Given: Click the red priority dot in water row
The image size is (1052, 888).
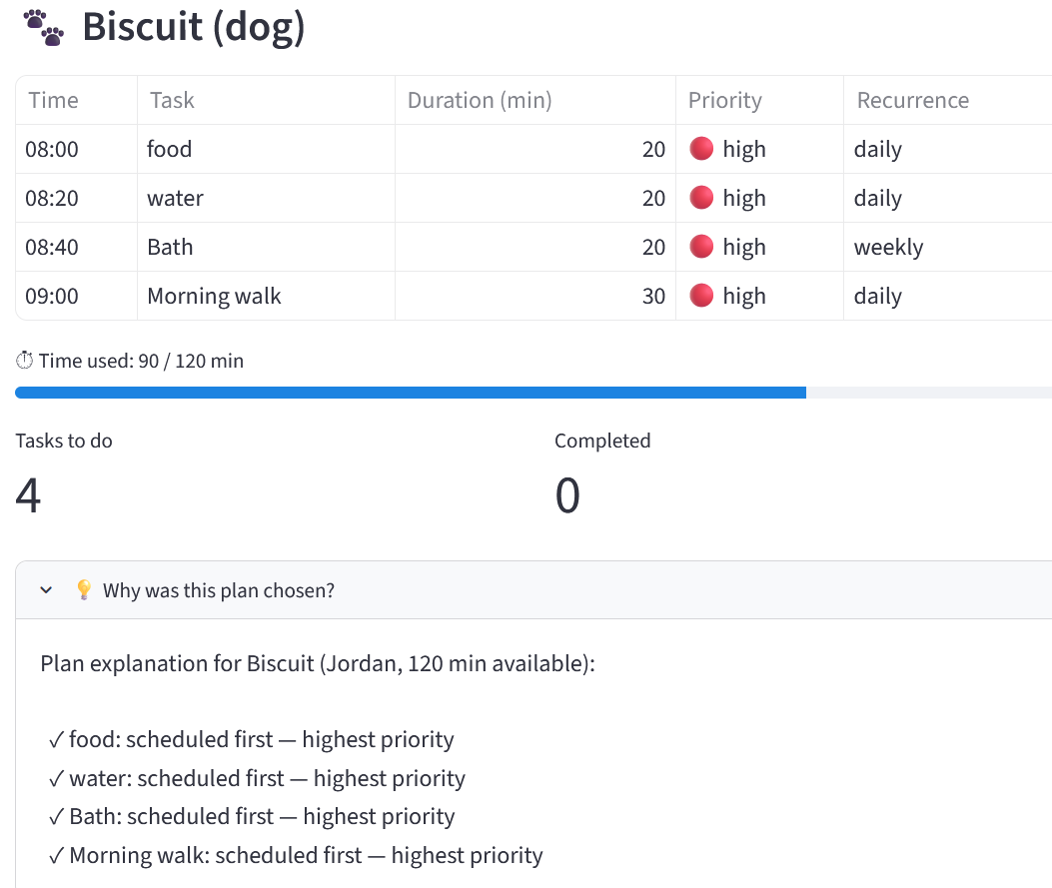Looking at the screenshot, I should tap(701, 197).
